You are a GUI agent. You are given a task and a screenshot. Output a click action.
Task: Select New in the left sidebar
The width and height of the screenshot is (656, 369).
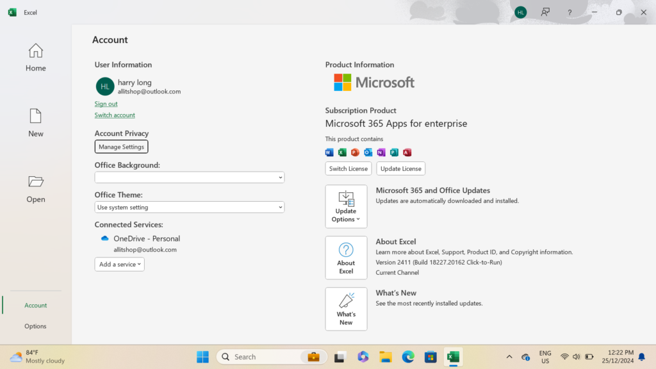[36, 122]
